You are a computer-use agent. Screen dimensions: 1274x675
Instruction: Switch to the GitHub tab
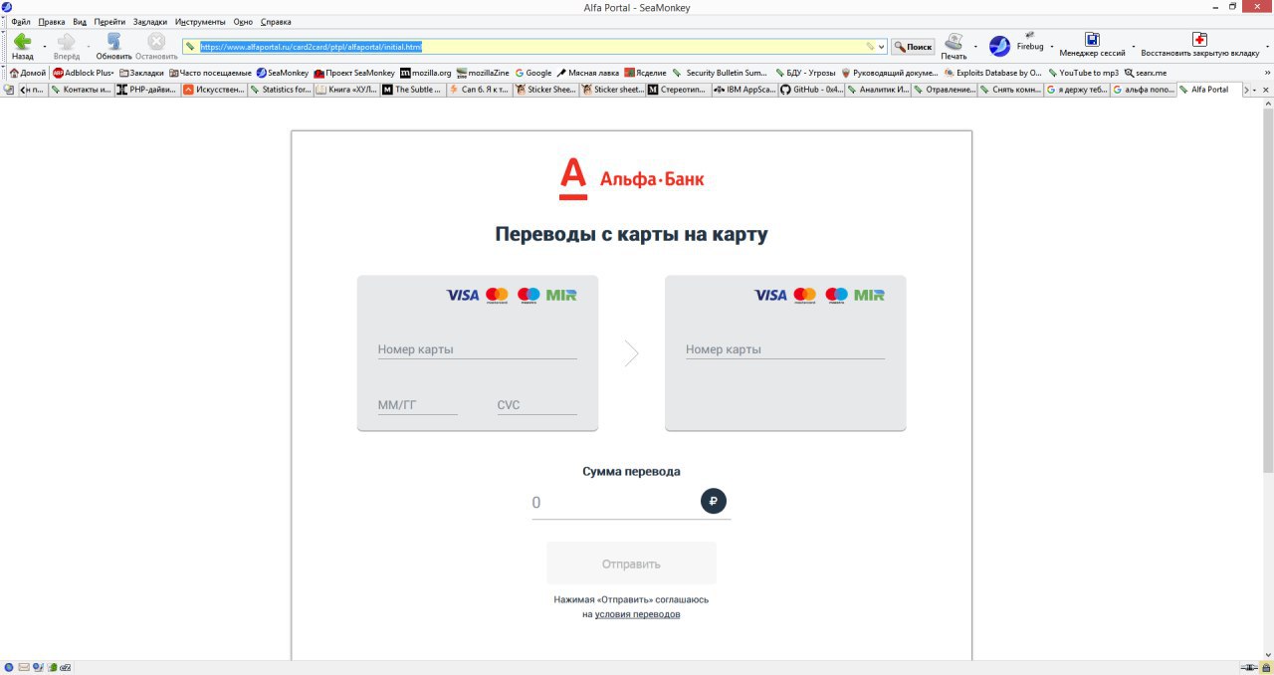(810, 90)
